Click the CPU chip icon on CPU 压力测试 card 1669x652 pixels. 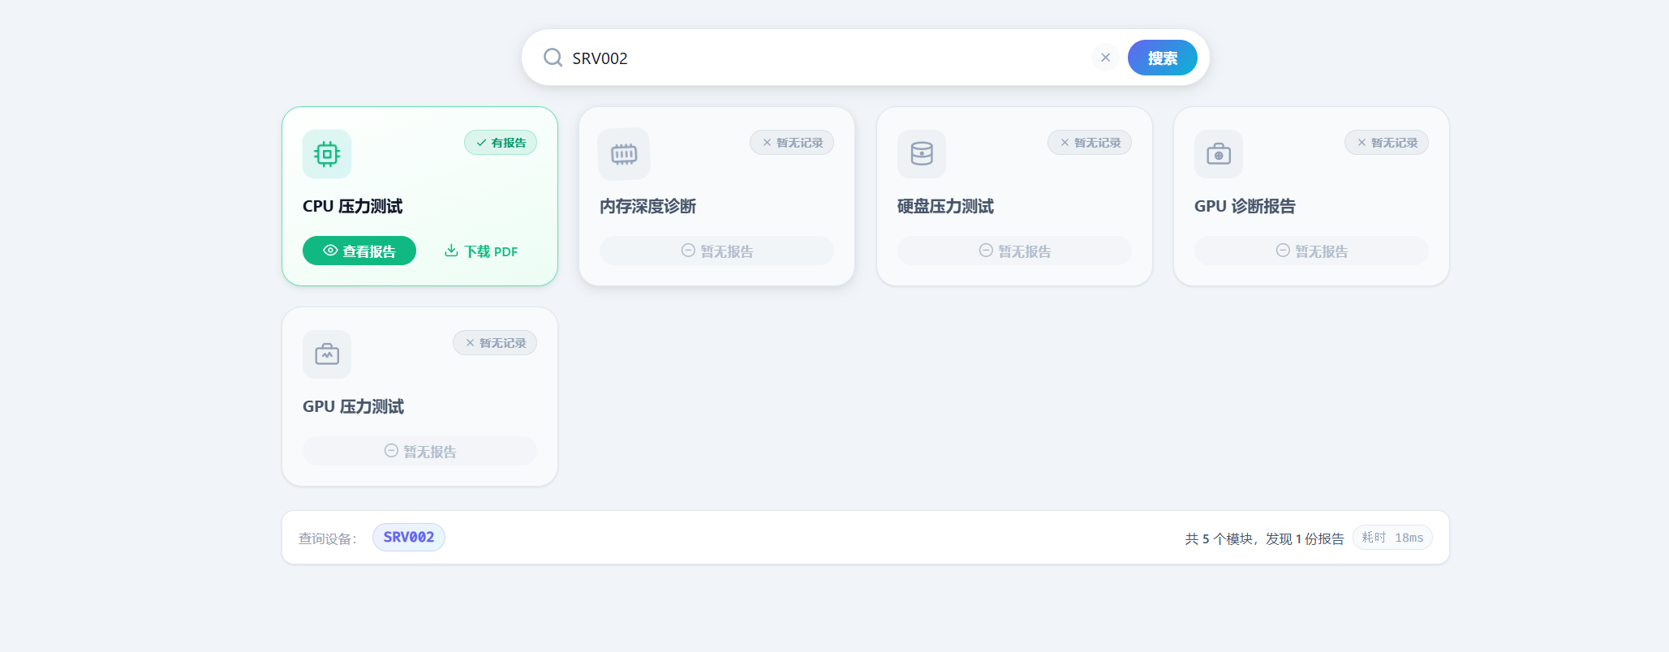coord(327,154)
